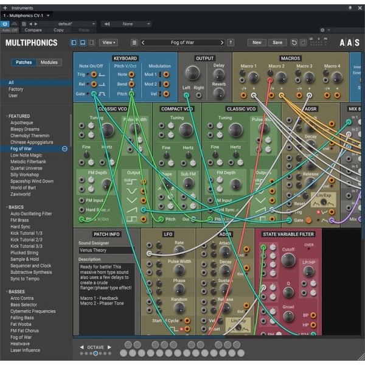Click the Keyboard Pitch output jack
The width and height of the screenshot is (365, 365).
(131, 94)
